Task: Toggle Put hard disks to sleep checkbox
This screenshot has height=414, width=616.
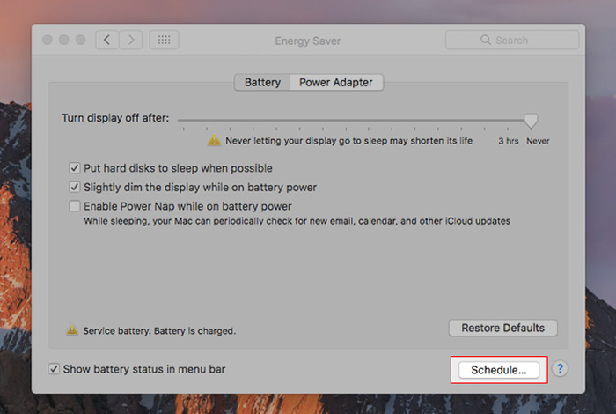Action: pyautogui.click(x=75, y=168)
